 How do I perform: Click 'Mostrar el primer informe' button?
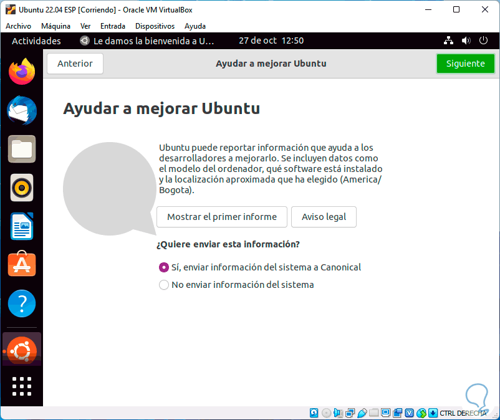click(x=222, y=217)
